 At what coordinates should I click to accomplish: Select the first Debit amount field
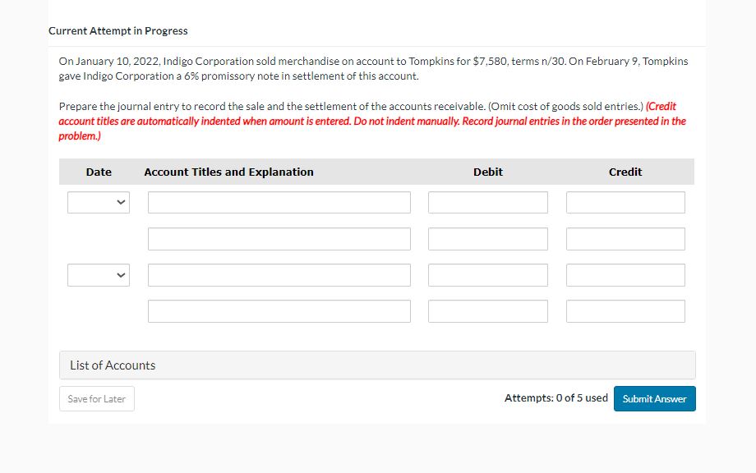pyautogui.click(x=487, y=202)
